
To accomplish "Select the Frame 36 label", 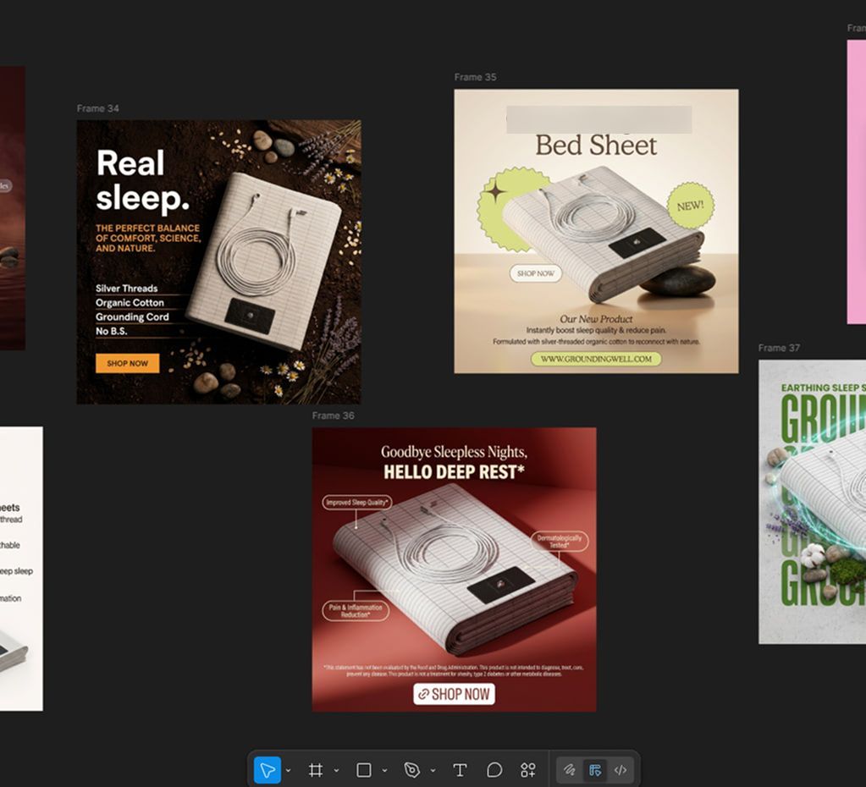I will pos(333,416).
